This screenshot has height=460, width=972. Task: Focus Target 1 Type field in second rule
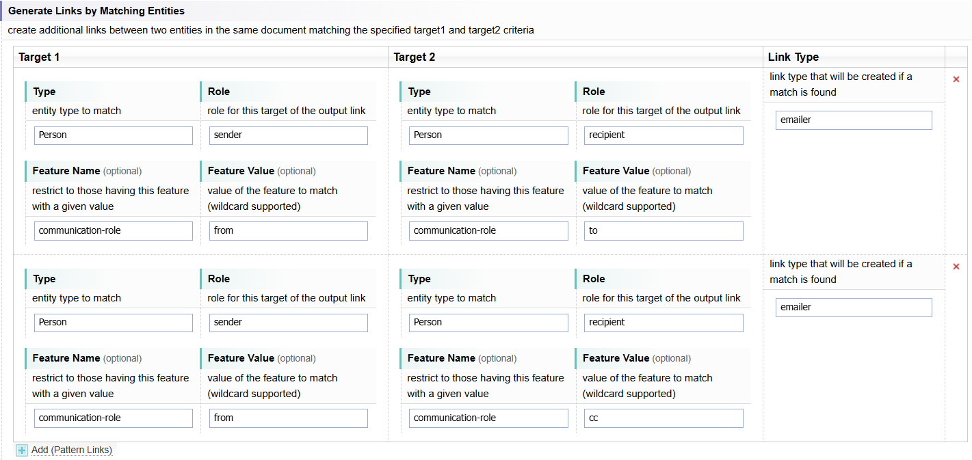(x=114, y=323)
